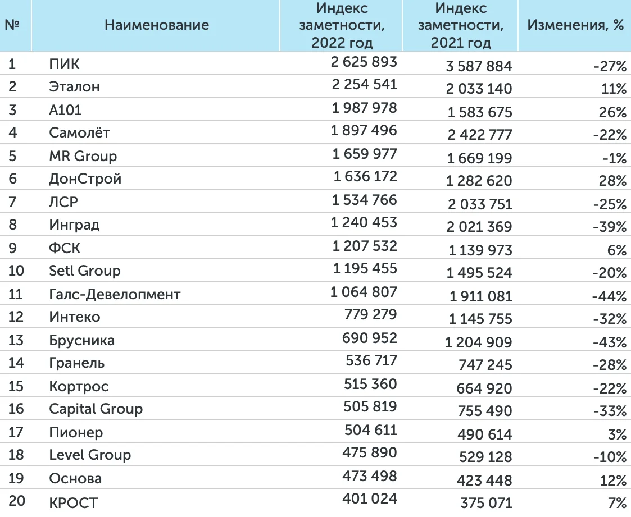The width and height of the screenshot is (631, 517).
Task: Select the Самолёт name cell
Action: point(79,133)
